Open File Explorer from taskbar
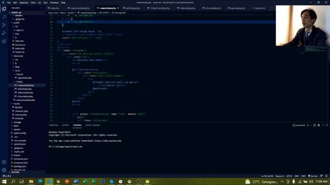Viewport: 330px width, 185px height. (31, 181)
